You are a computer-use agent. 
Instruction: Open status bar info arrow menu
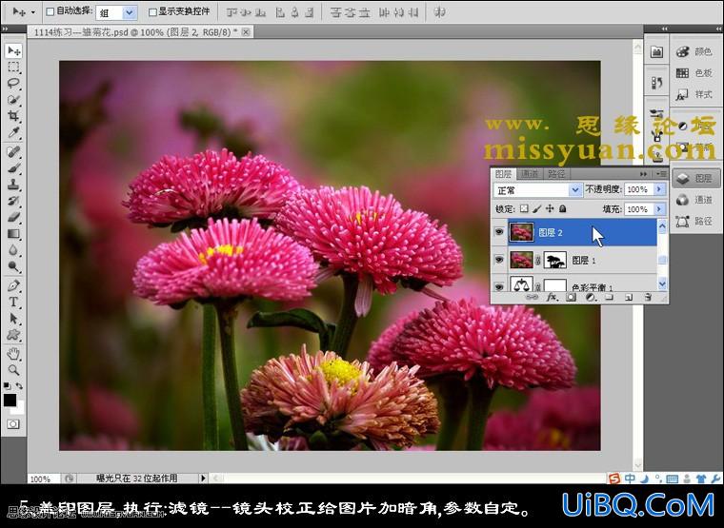pos(203,479)
